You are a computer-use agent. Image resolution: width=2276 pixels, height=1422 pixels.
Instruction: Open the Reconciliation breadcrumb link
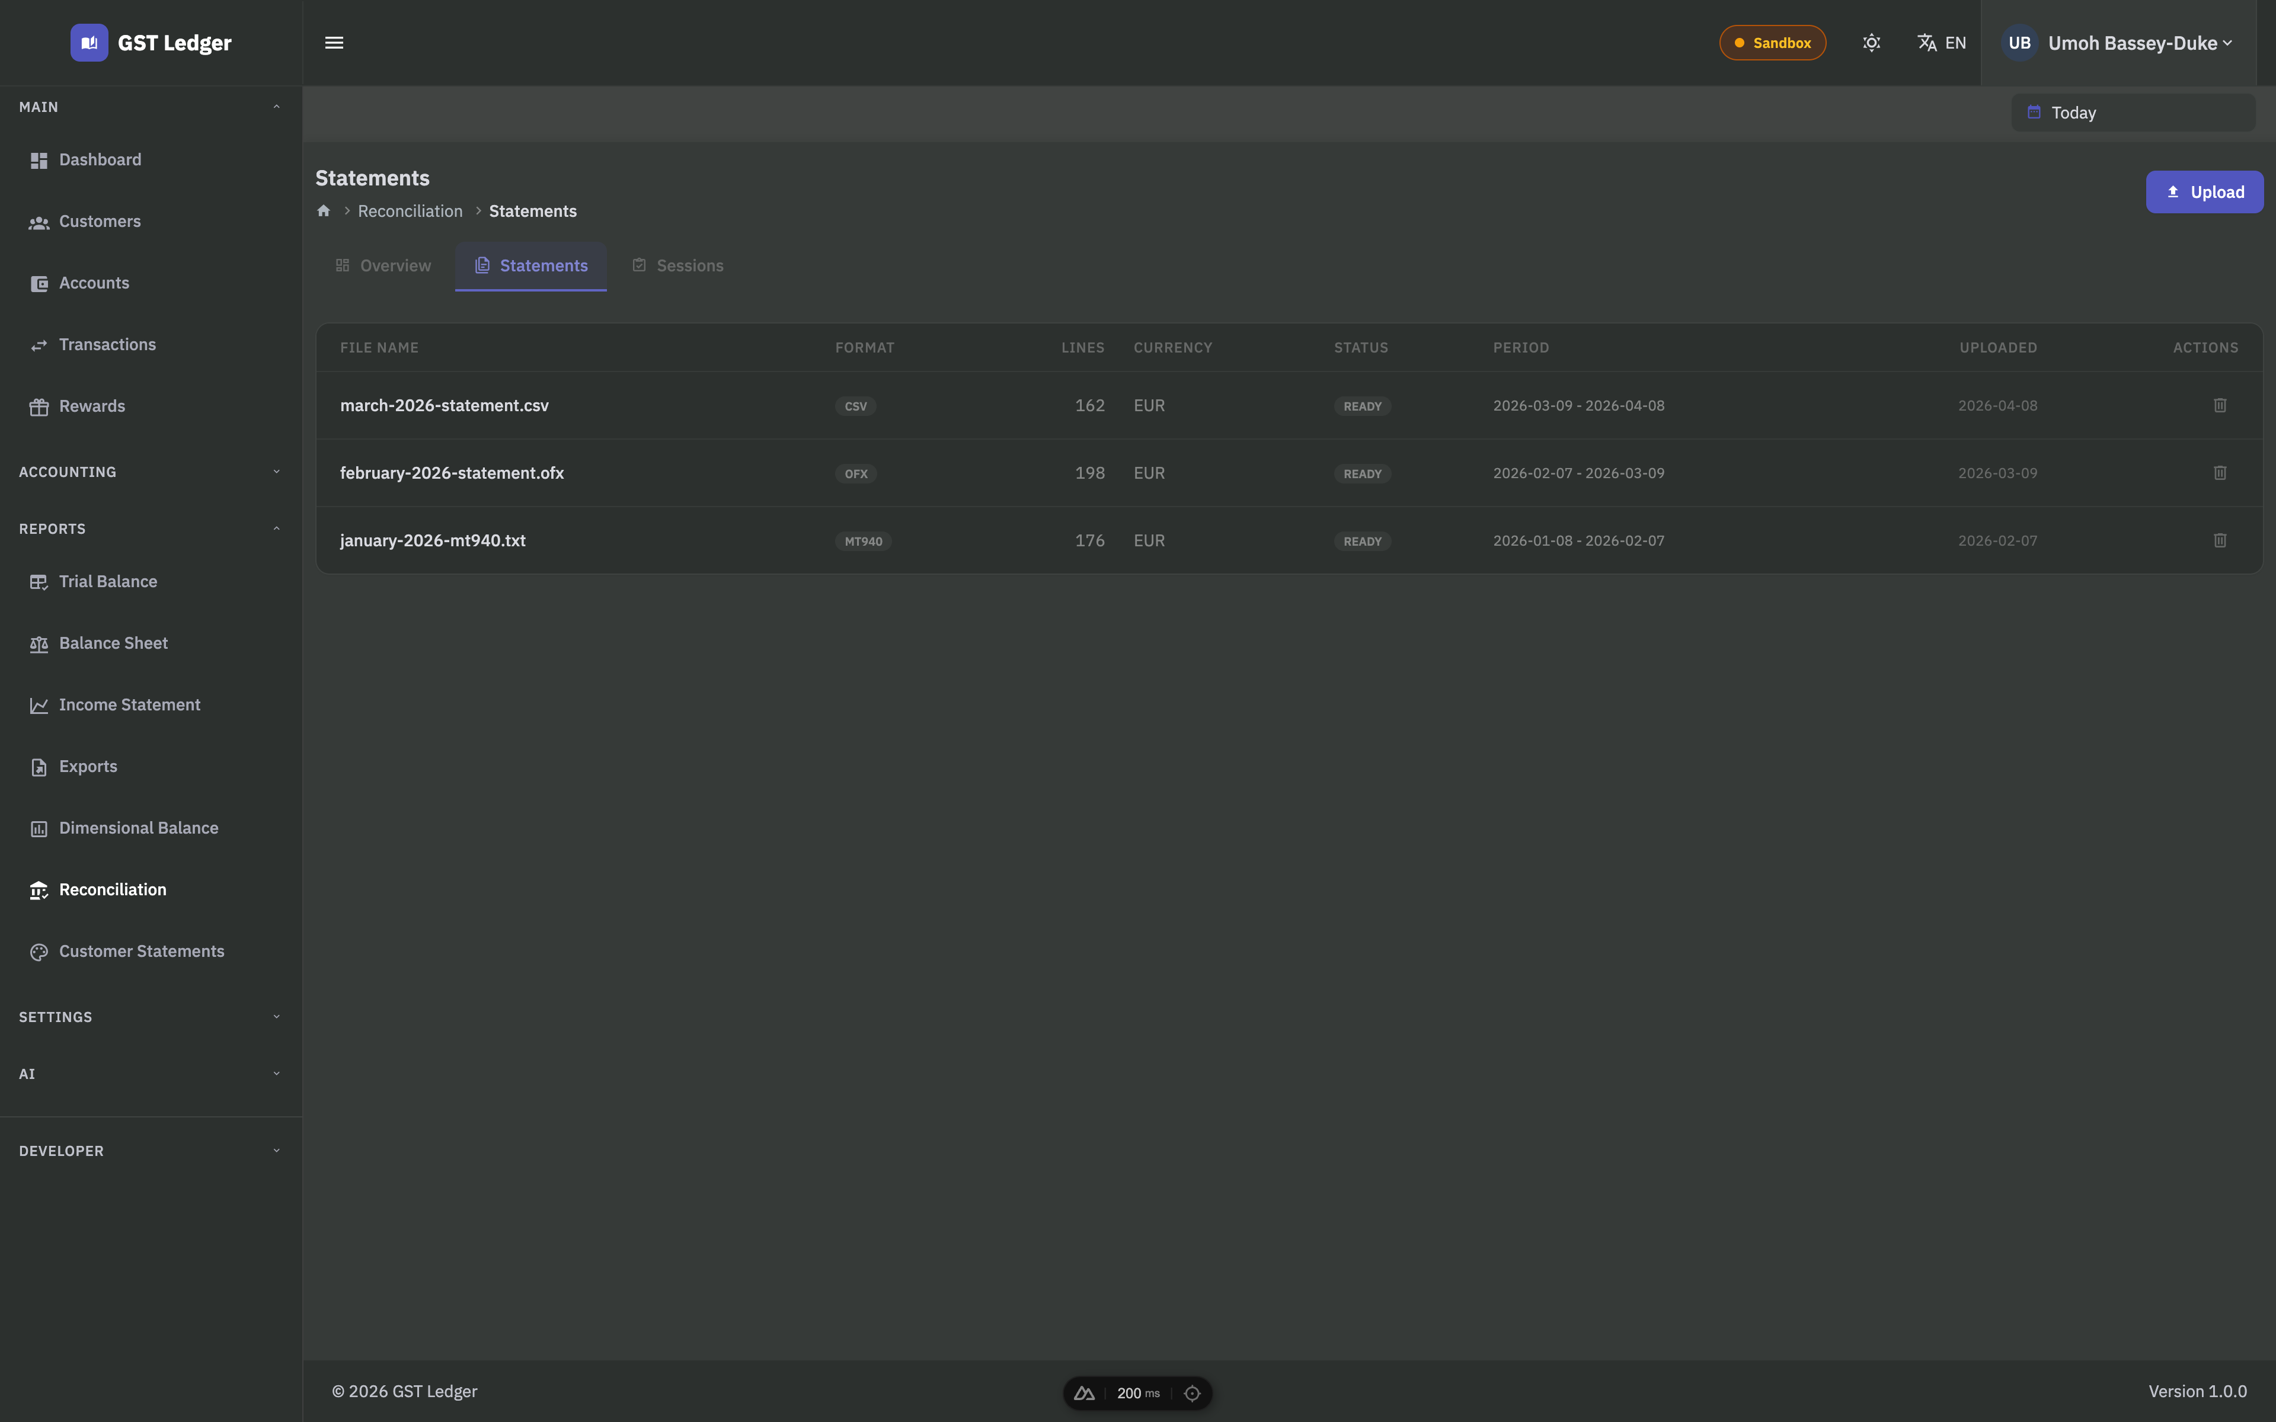click(410, 212)
